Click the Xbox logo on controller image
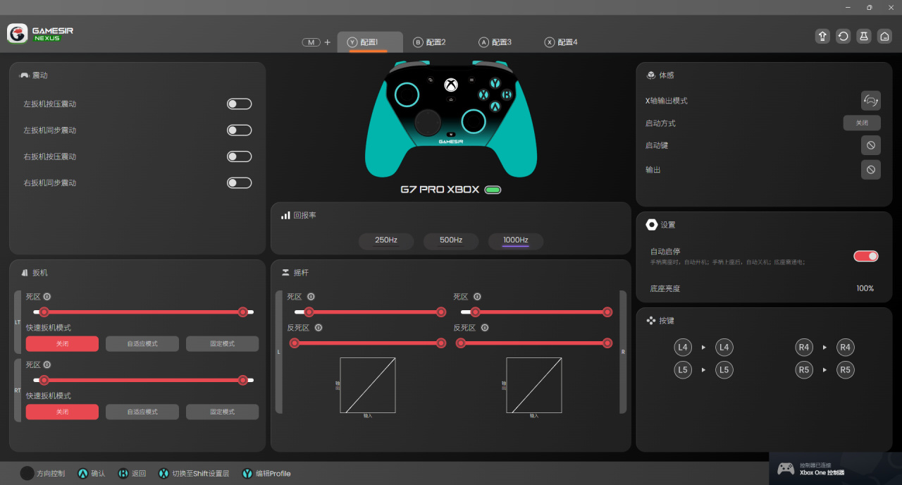902x485 pixels. (x=451, y=85)
